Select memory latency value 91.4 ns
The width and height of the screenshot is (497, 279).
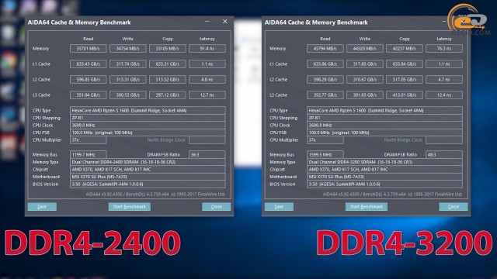[207, 48]
